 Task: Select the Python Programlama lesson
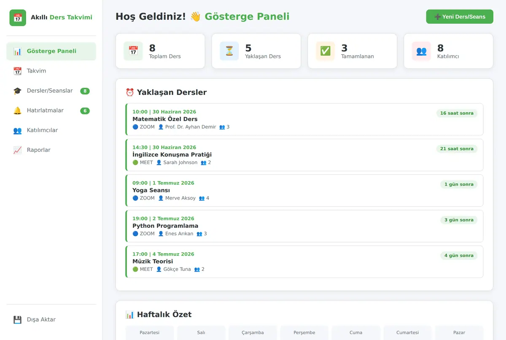pos(304,226)
